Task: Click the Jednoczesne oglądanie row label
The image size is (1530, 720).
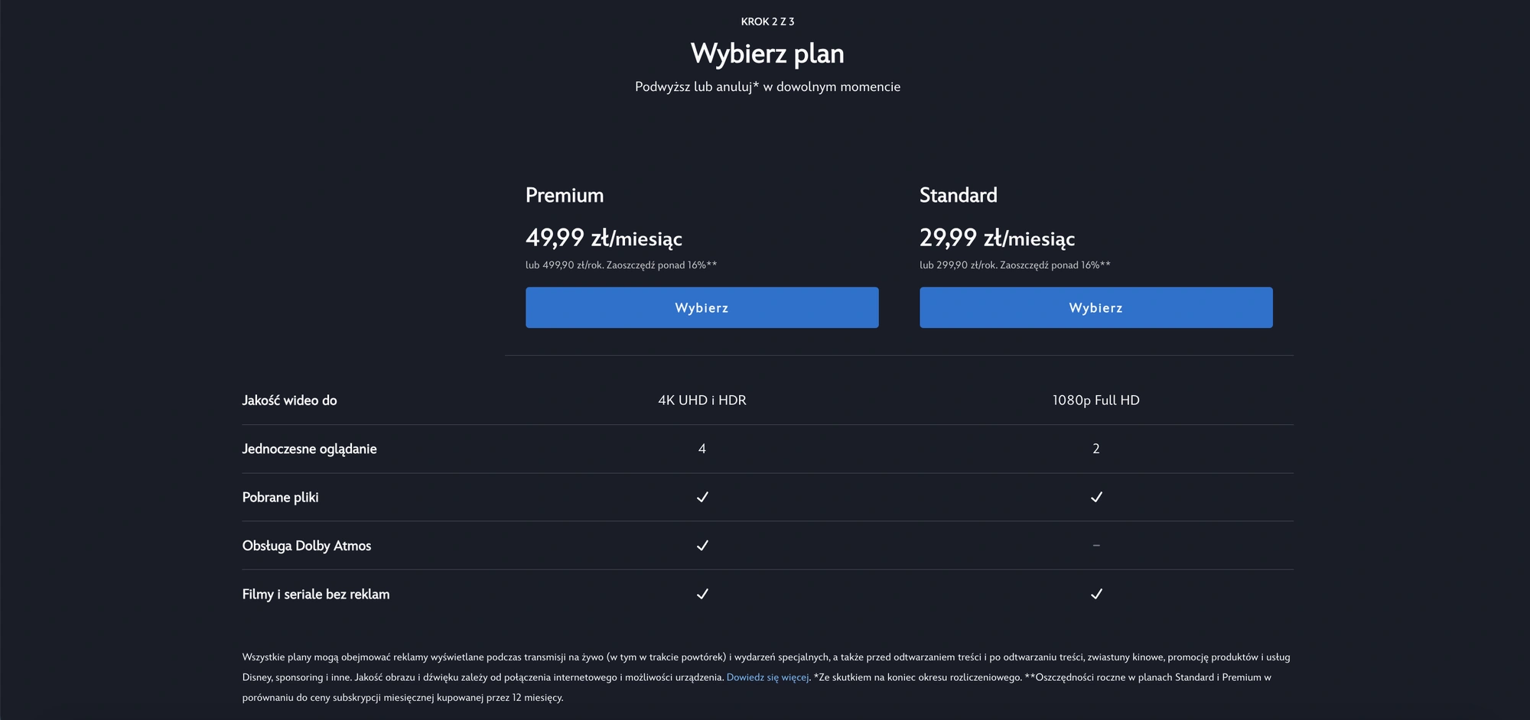Action: click(x=309, y=449)
